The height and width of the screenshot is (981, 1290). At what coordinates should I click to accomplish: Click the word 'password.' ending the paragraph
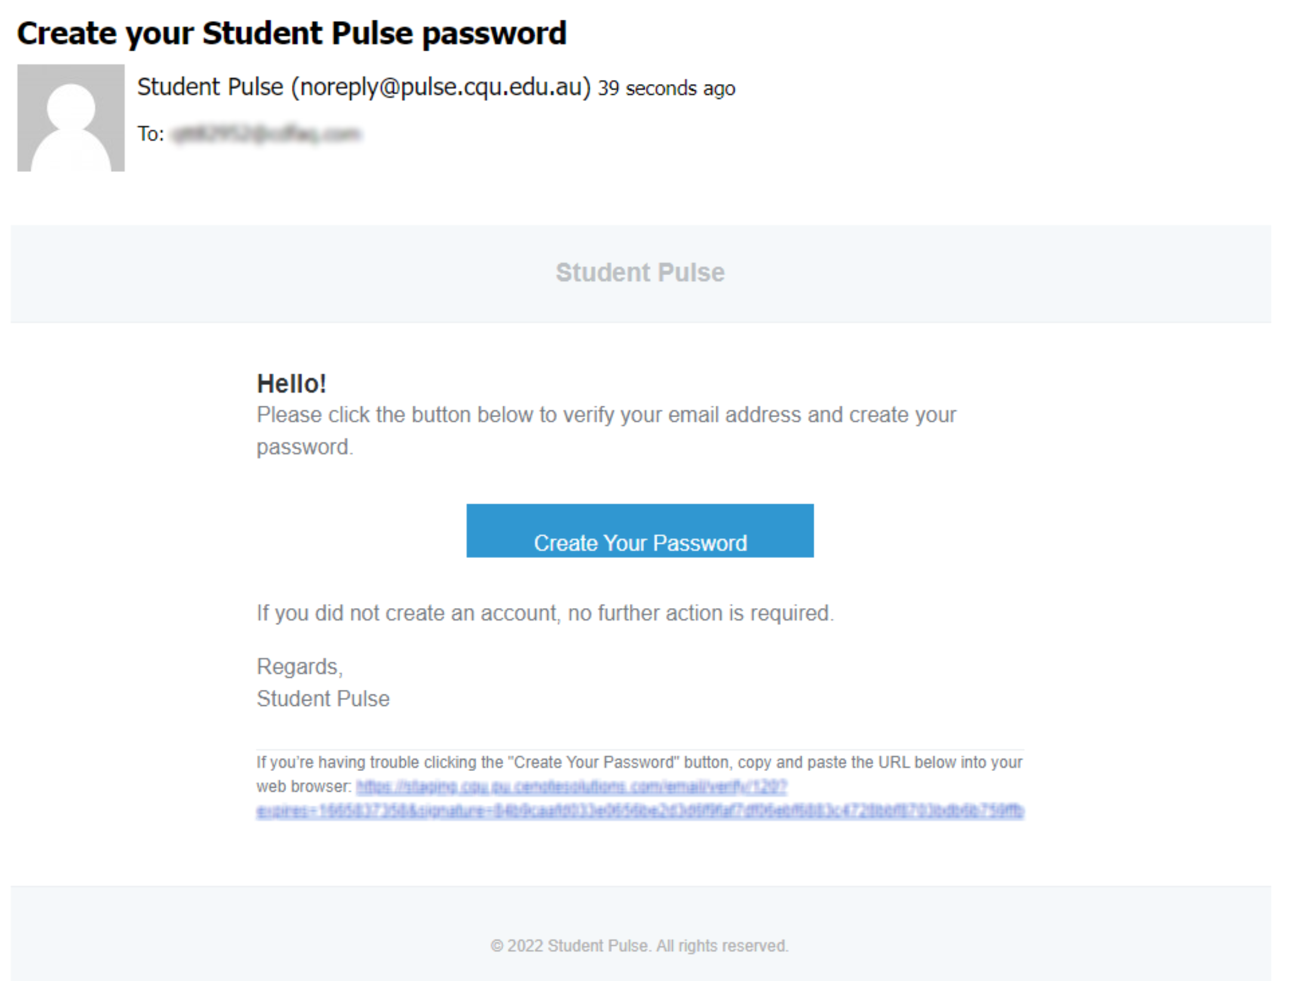pyautogui.click(x=304, y=447)
